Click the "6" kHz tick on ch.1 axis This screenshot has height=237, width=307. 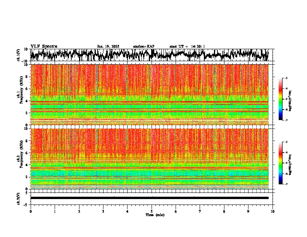tap(27, 89)
